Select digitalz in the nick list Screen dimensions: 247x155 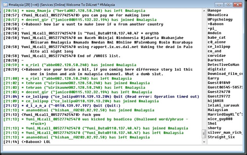(x=217, y=69)
